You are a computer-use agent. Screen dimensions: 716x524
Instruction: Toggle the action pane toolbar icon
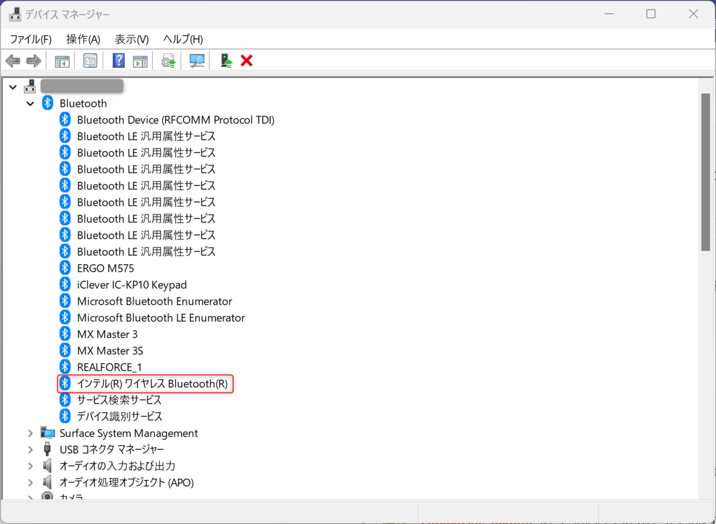(140, 61)
